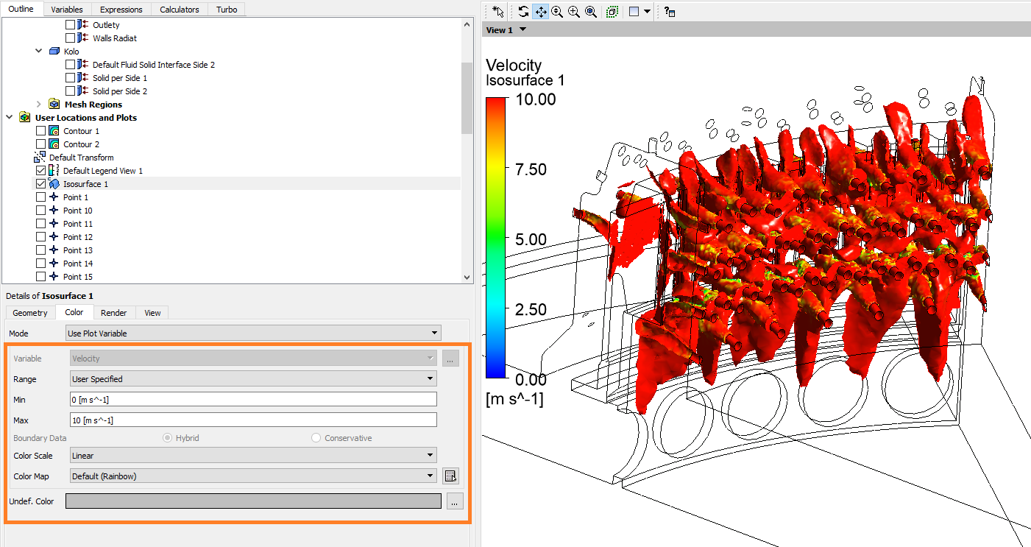Open the Mode dropdown
Screen dimensions: 1031x547
tap(253, 334)
